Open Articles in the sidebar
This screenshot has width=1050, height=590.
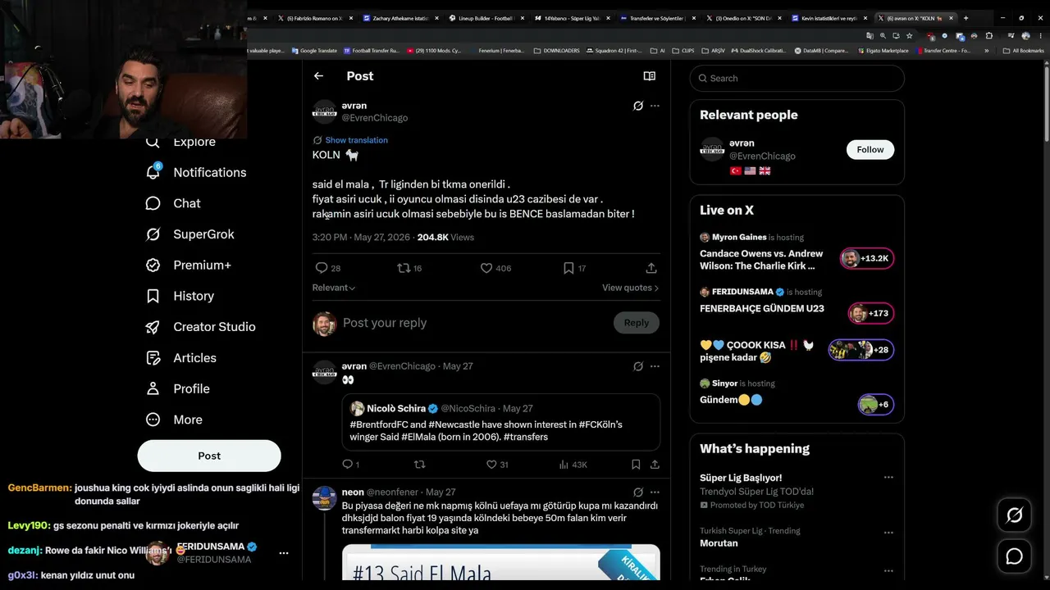pos(180,358)
